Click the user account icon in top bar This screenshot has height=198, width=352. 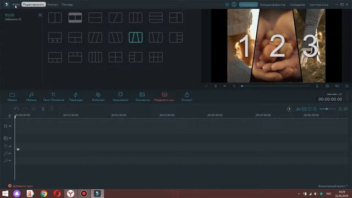(234, 4)
